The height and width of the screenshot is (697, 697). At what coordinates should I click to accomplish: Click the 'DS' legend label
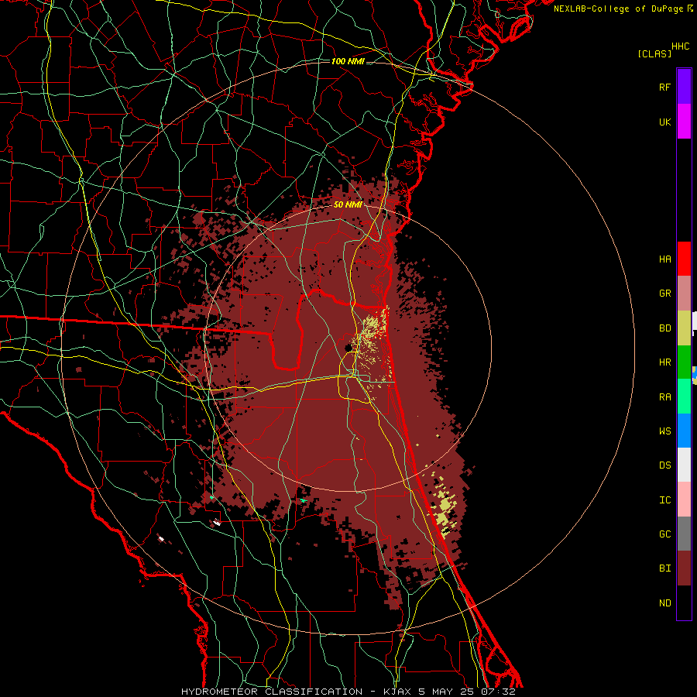point(664,465)
